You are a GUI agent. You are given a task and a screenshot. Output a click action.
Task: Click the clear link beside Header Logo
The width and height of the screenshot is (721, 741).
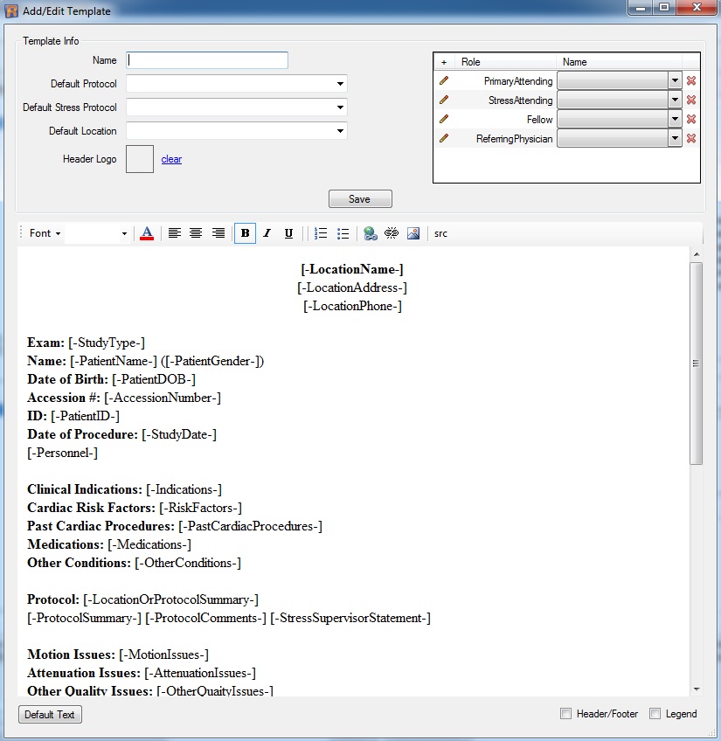click(x=171, y=160)
